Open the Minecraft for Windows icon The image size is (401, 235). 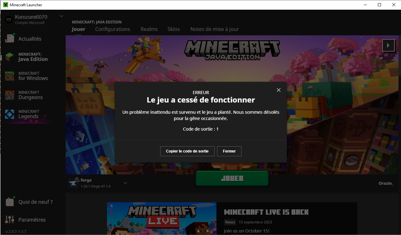[x=10, y=76]
